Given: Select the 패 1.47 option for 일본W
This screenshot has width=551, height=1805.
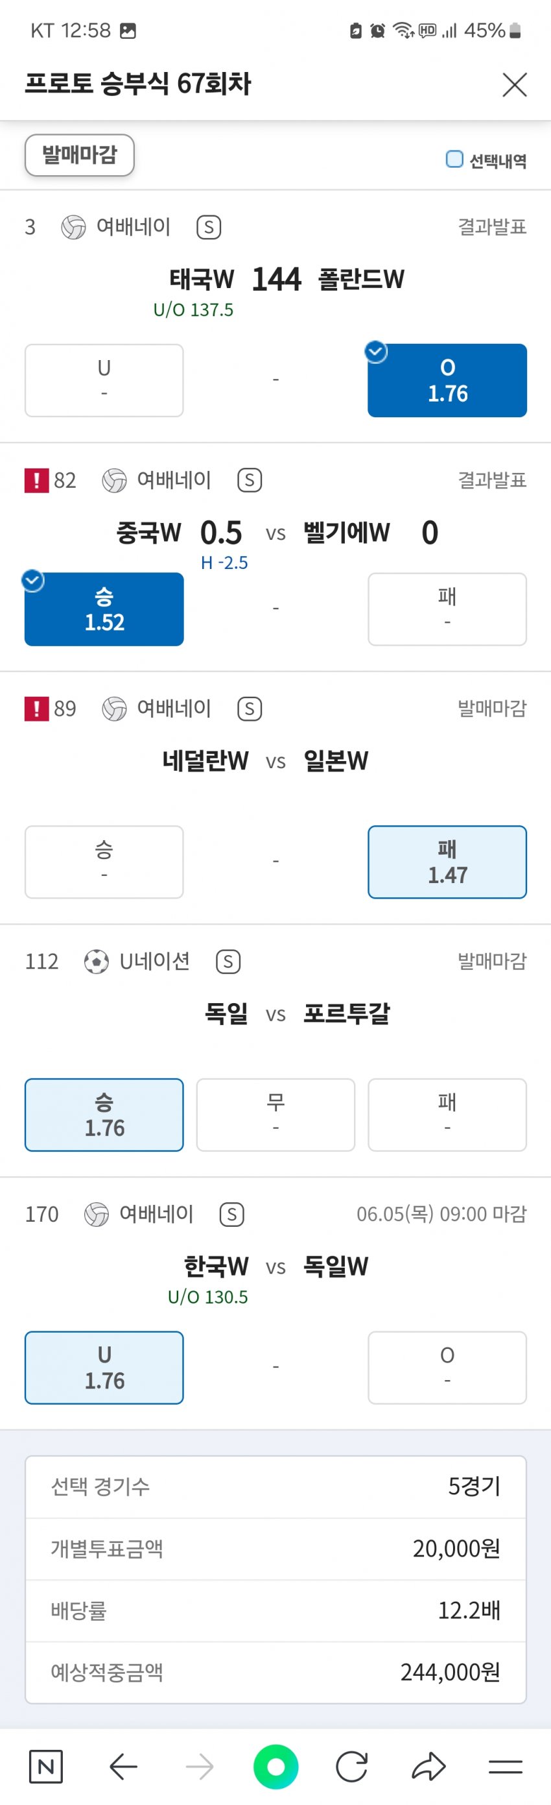Looking at the screenshot, I should pos(447,862).
